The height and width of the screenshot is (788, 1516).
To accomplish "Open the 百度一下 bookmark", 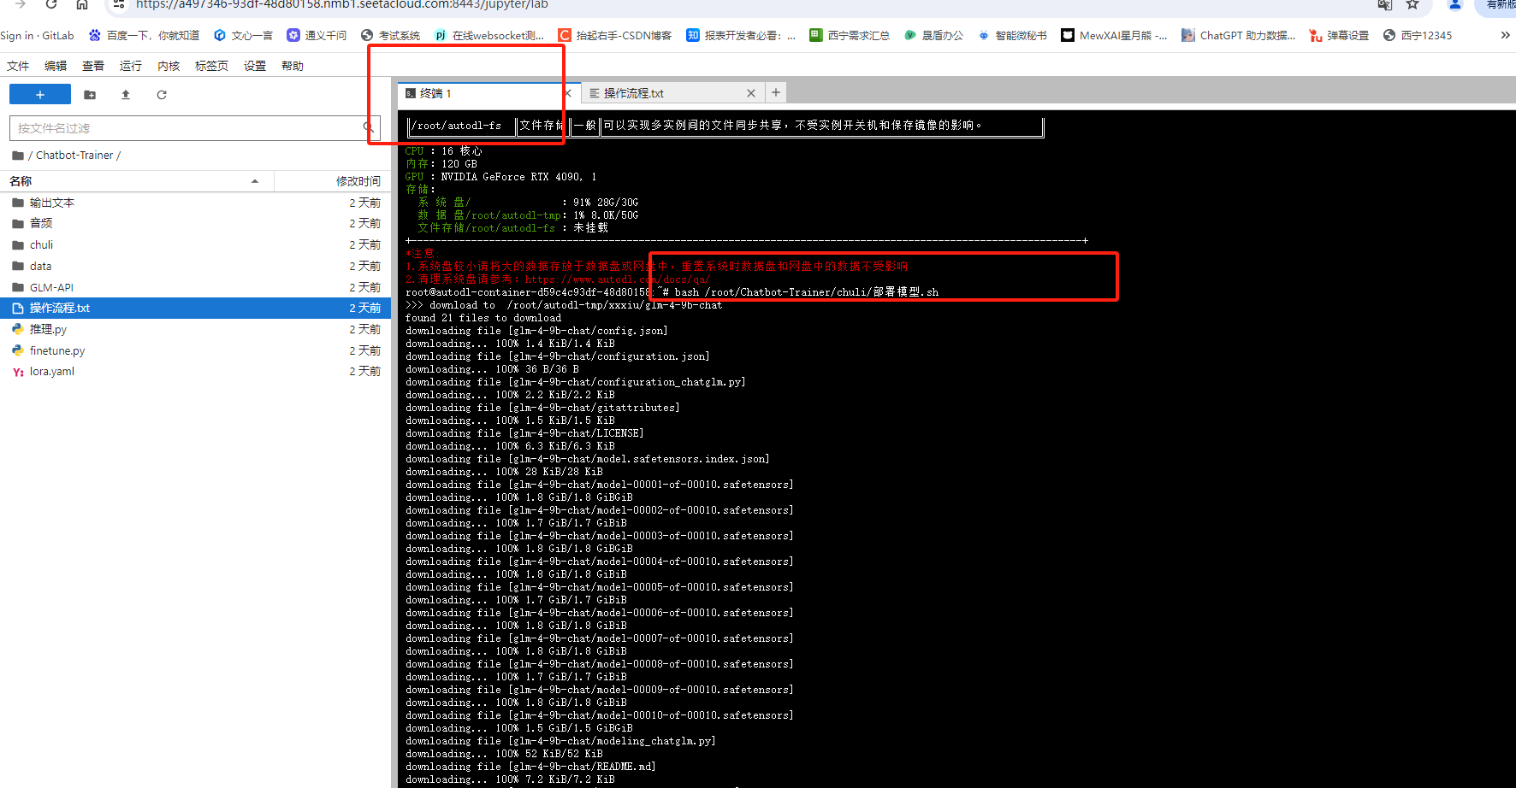I will tap(145, 35).
